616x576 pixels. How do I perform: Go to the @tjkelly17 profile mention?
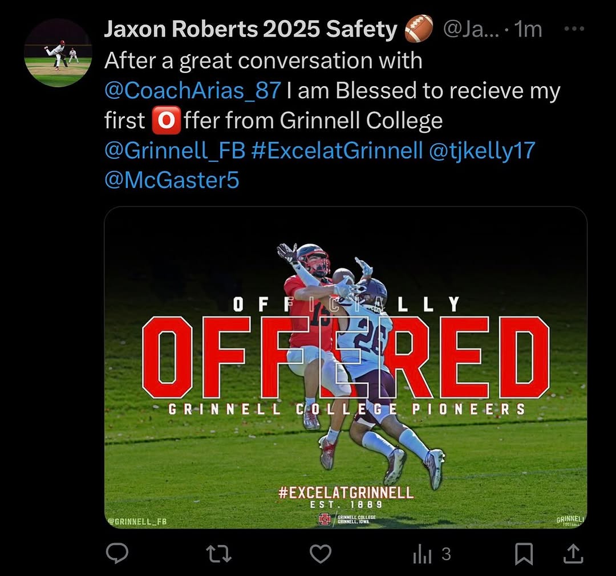(x=481, y=151)
